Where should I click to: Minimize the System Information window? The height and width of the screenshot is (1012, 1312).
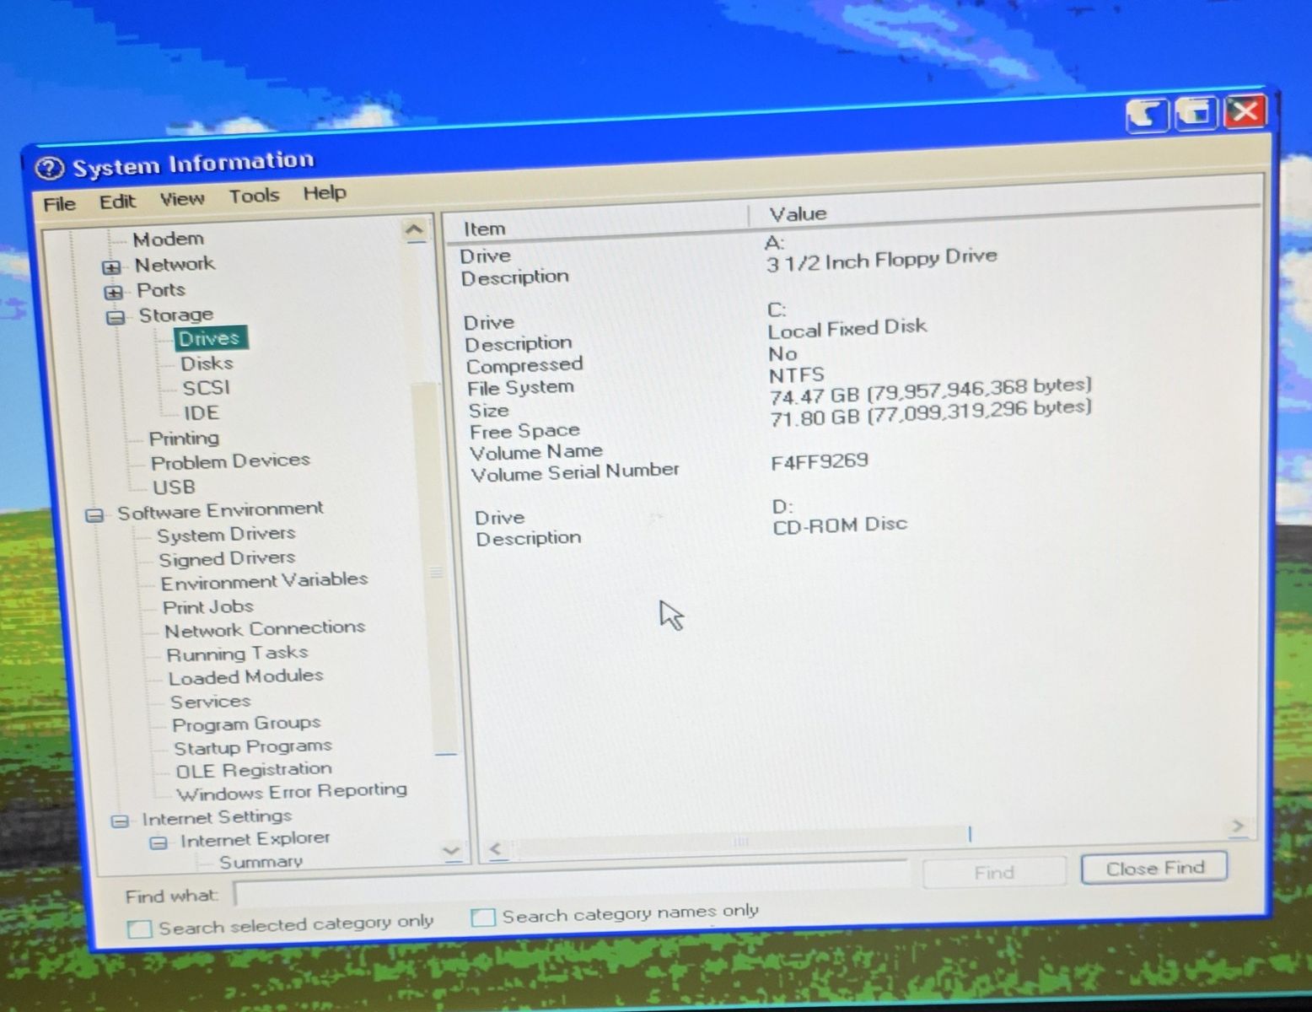[1147, 113]
